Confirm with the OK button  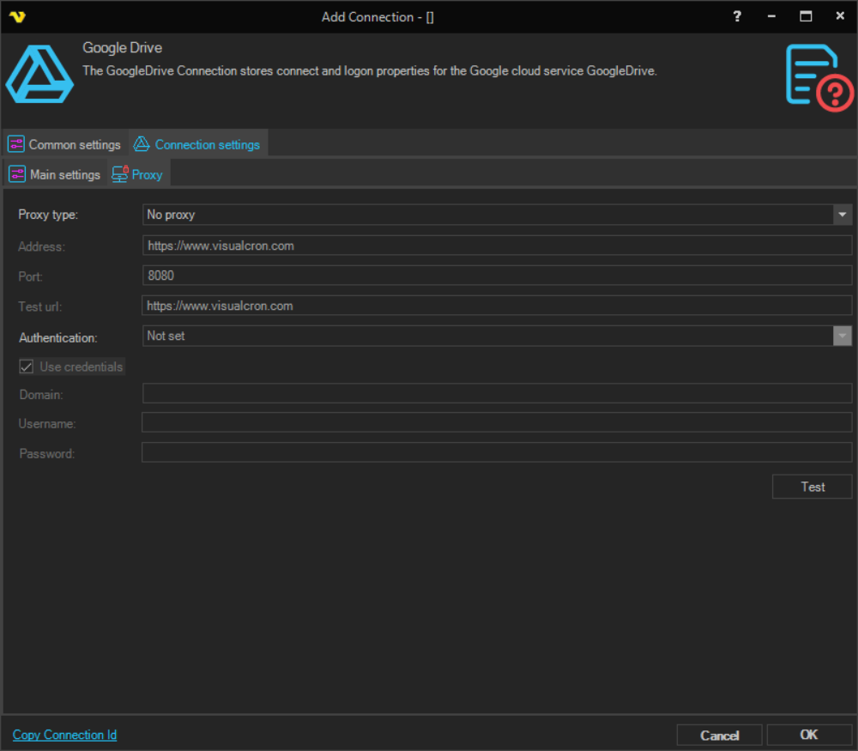[x=808, y=735]
